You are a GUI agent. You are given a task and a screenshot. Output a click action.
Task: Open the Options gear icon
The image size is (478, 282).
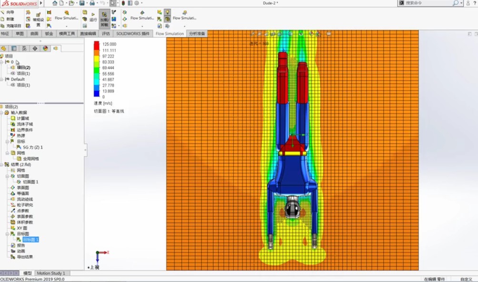pos(137,3)
